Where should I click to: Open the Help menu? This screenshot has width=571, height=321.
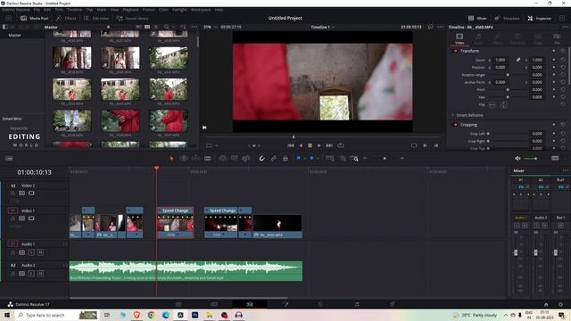tap(219, 10)
